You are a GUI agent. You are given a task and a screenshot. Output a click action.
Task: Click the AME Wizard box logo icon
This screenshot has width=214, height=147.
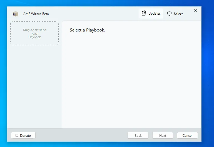(16, 14)
